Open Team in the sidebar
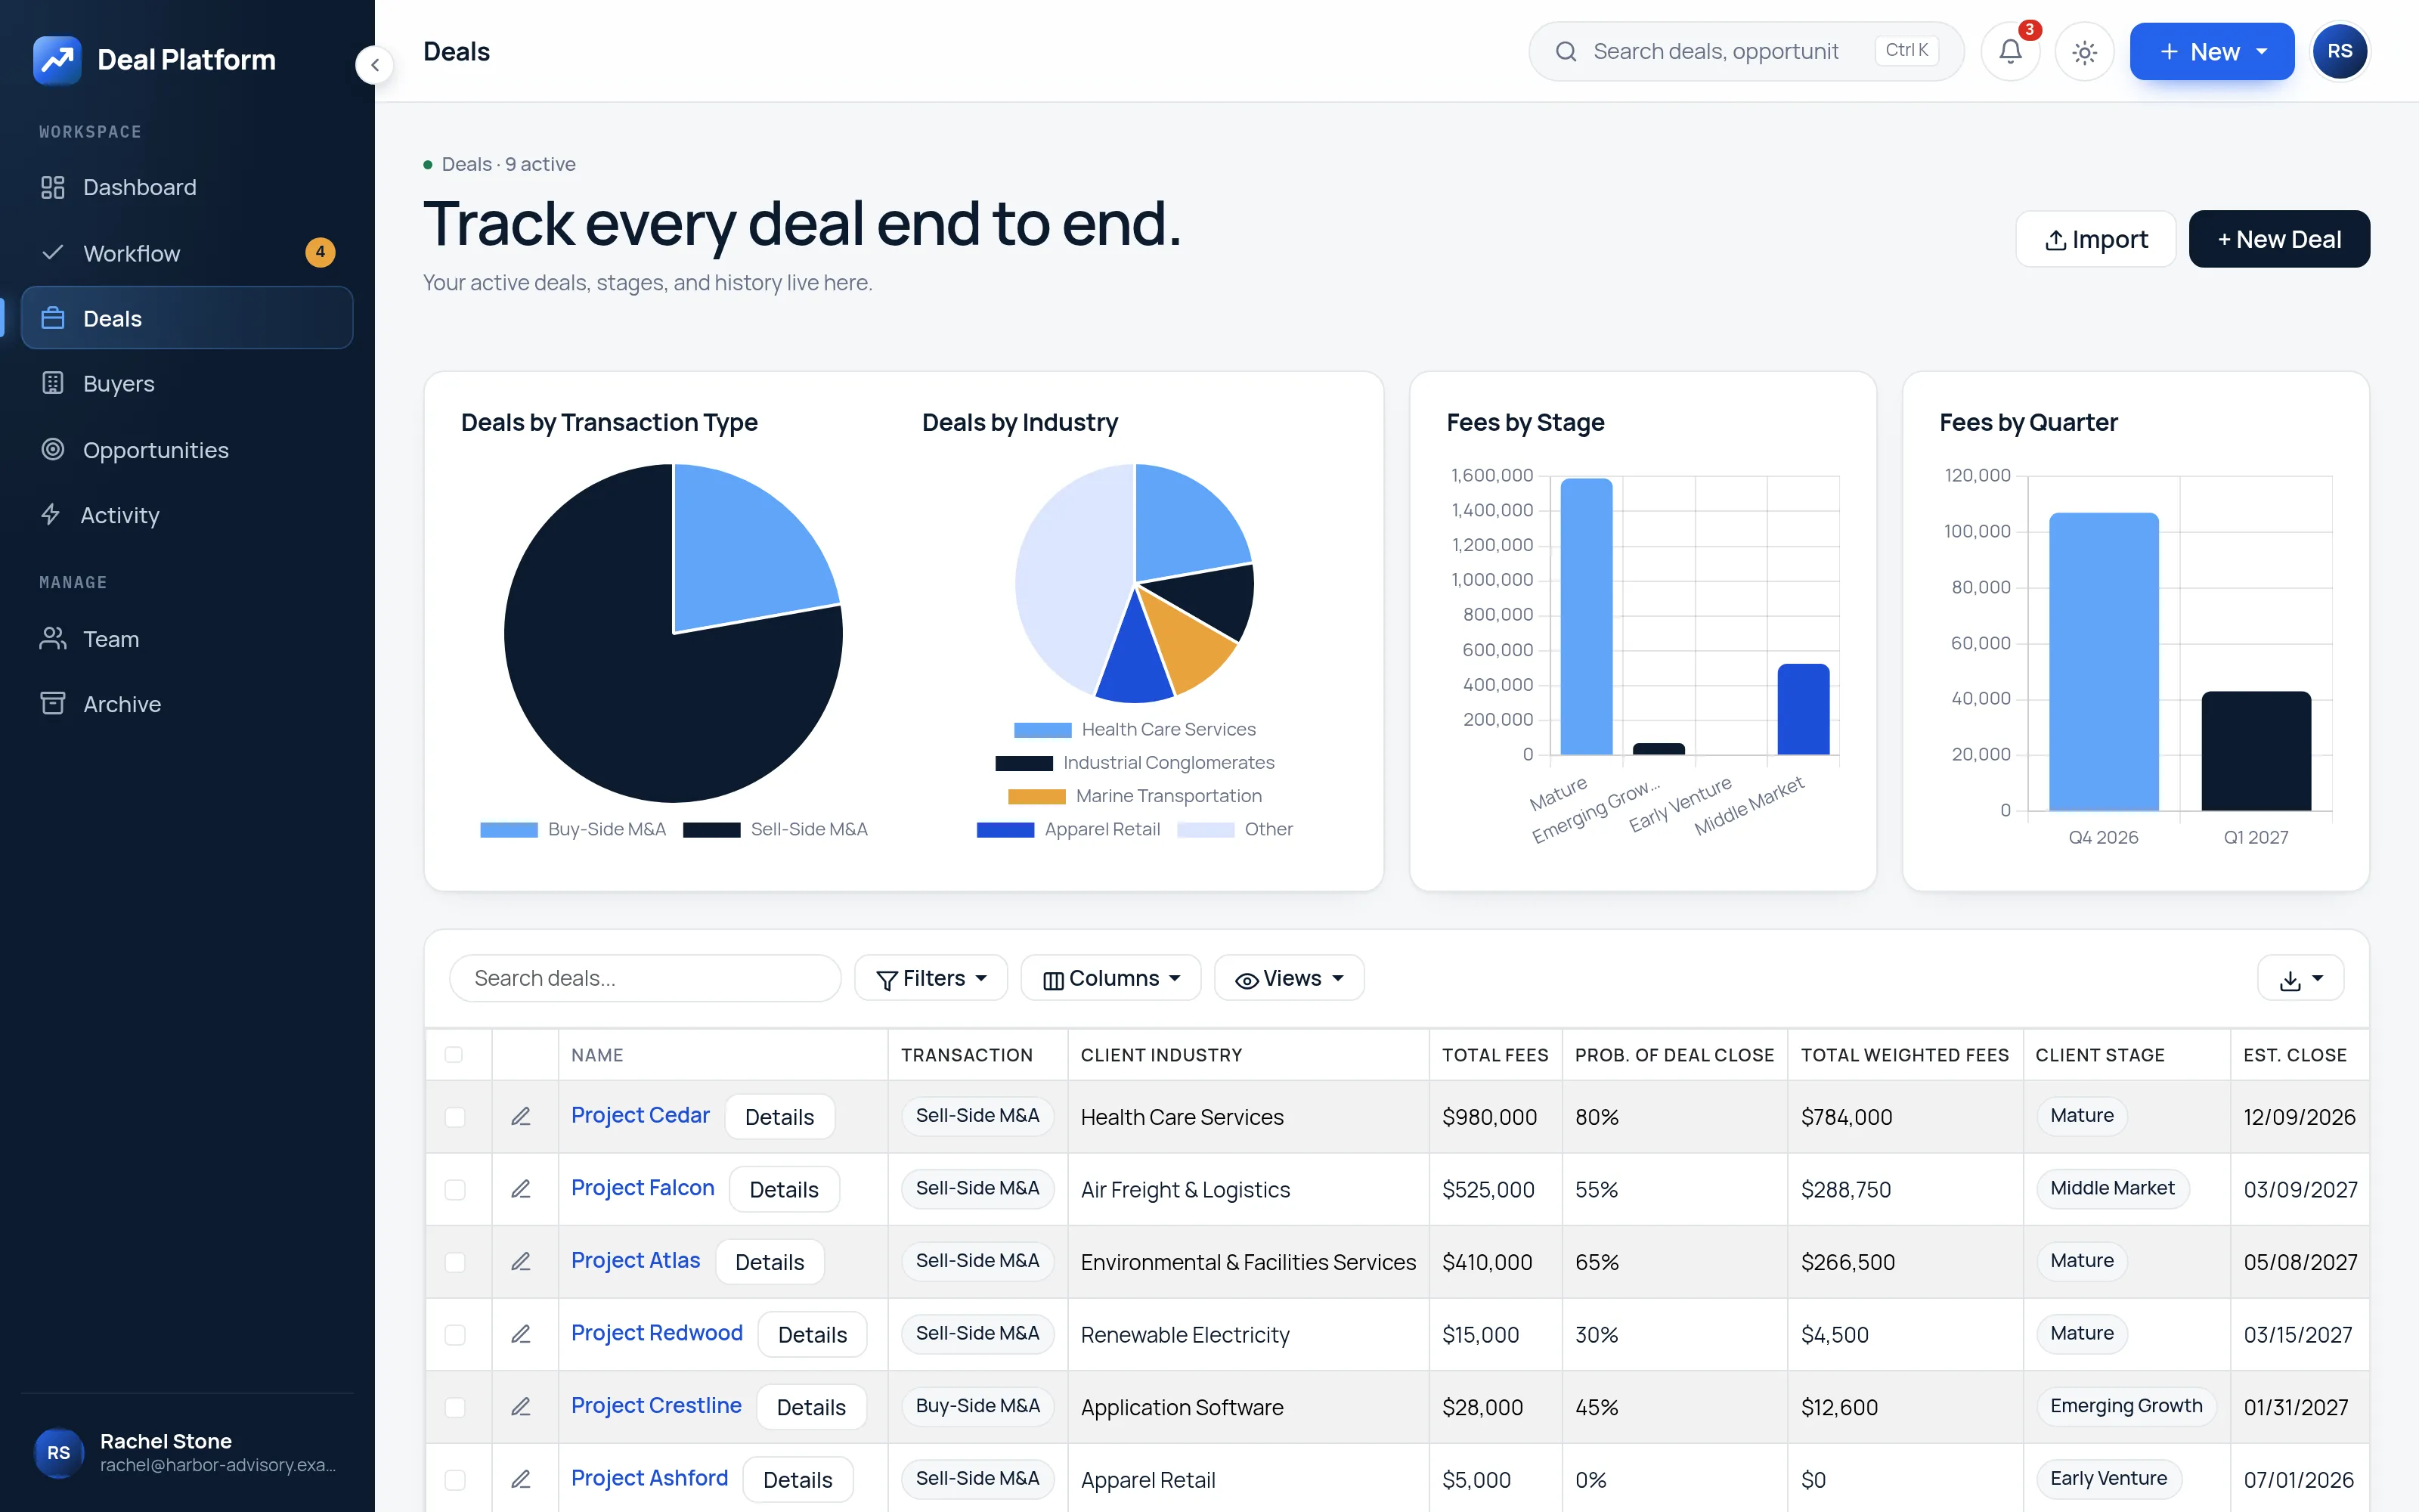Screen dimensions: 2419x1512 click(187, 639)
